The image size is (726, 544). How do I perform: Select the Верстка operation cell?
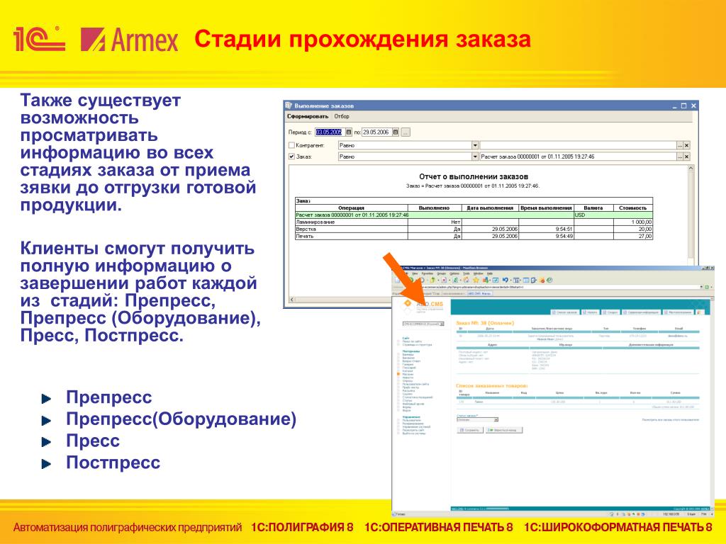coord(352,229)
